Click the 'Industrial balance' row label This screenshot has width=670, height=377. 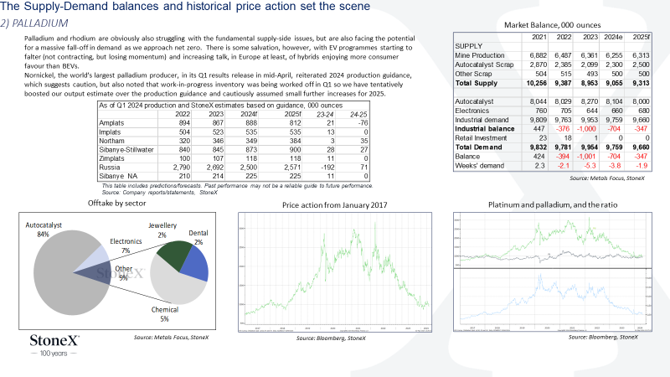485,129
